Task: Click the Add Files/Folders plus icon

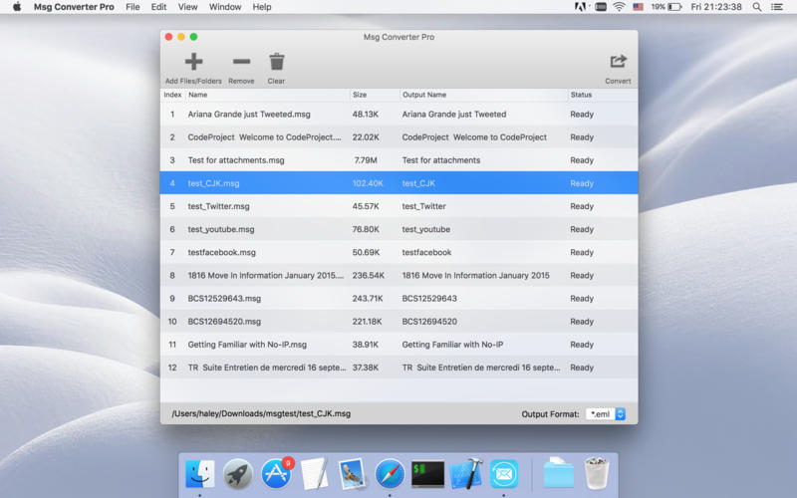Action: 193,62
